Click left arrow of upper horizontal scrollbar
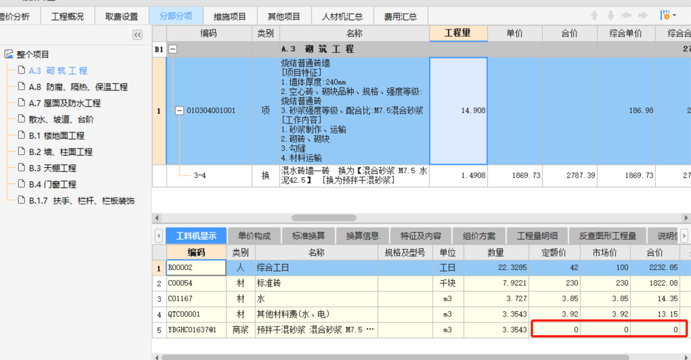 tap(157, 218)
